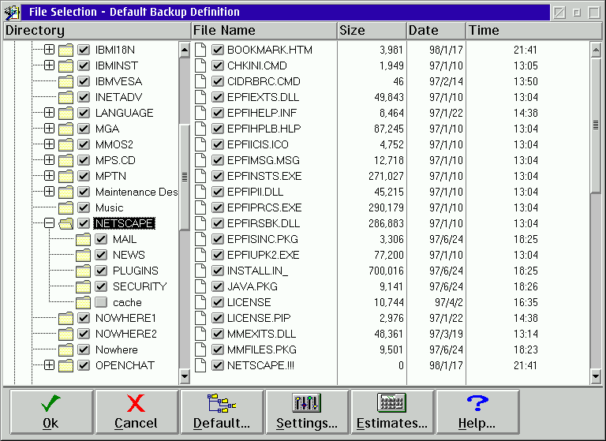Open the Estimates... dialog
Screen dimensions: 606x441
tap(392, 412)
